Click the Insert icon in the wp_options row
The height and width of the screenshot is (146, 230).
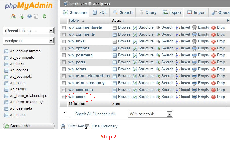coord(178,48)
